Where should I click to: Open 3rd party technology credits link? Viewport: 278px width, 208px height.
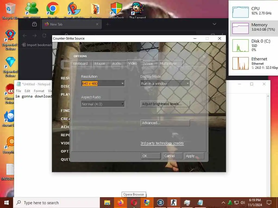click(x=162, y=143)
